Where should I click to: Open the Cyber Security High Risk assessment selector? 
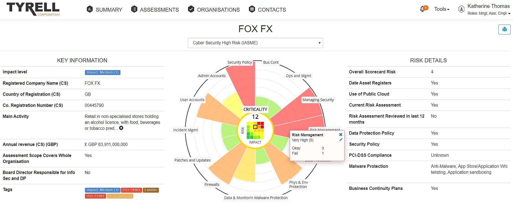pos(255,43)
